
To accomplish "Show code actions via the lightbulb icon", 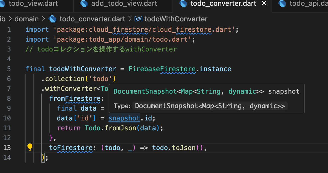I will click(30, 147).
